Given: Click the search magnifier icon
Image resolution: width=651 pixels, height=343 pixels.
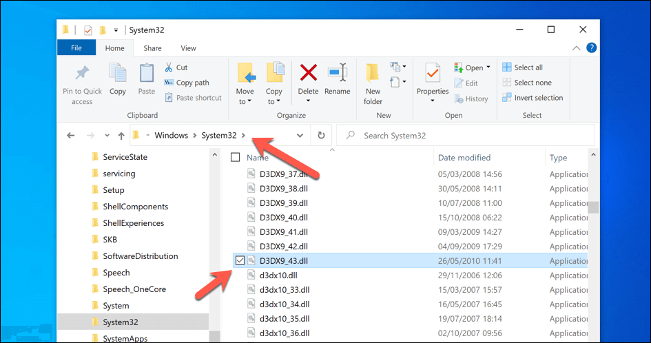Looking at the screenshot, I should 351,135.
